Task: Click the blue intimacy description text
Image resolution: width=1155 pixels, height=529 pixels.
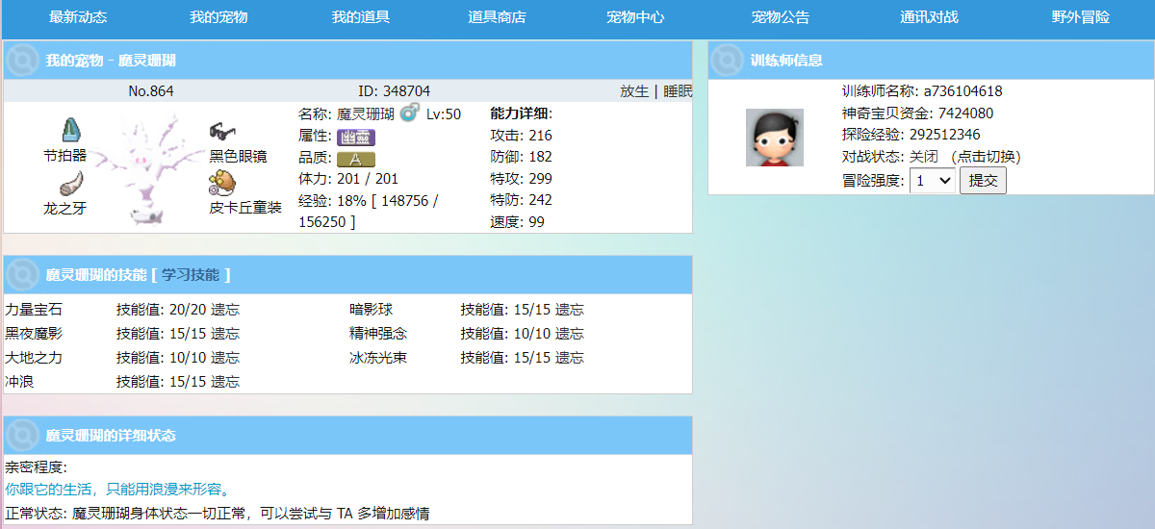Action: pyautogui.click(x=117, y=490)
